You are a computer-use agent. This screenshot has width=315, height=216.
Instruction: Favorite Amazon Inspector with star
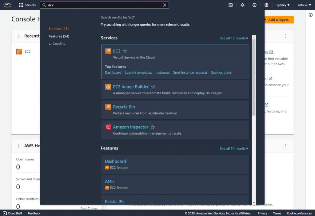pos(153,127)
